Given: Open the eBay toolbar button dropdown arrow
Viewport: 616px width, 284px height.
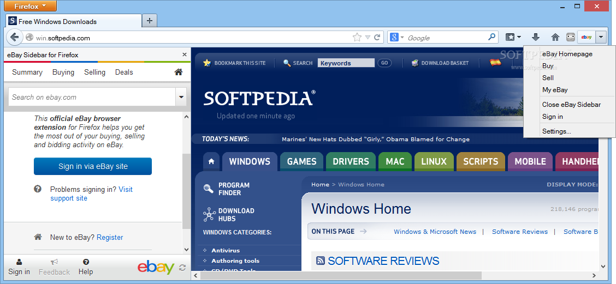Looking at the screenshot, I should (x=601, y=37).
